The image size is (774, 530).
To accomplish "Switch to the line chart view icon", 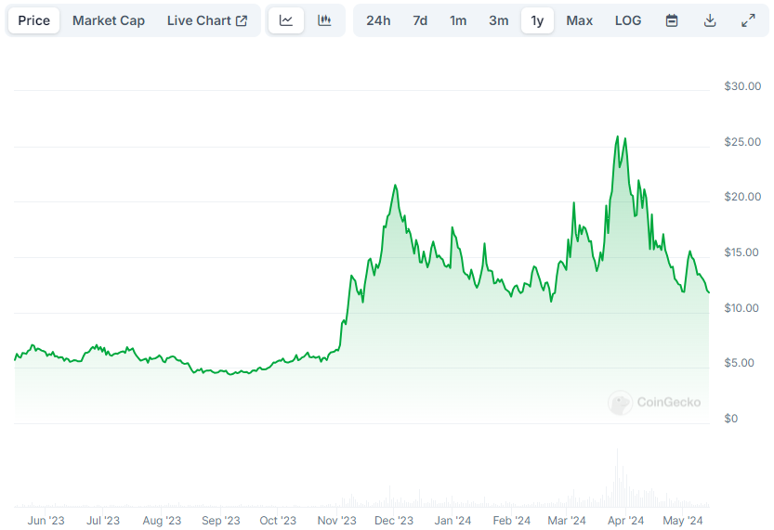I will pos(286,20).
